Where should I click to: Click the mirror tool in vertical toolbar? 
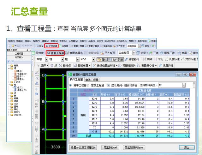point(37,83)
